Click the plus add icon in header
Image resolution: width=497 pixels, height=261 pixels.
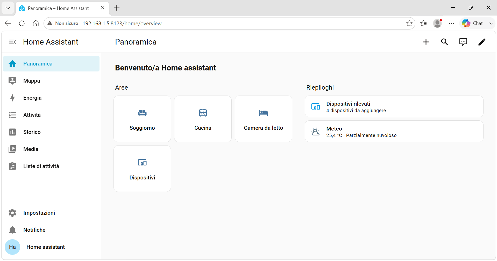(x=426, y=42)
